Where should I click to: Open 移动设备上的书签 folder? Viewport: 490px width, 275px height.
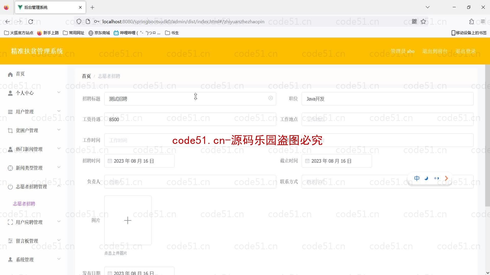469,33
